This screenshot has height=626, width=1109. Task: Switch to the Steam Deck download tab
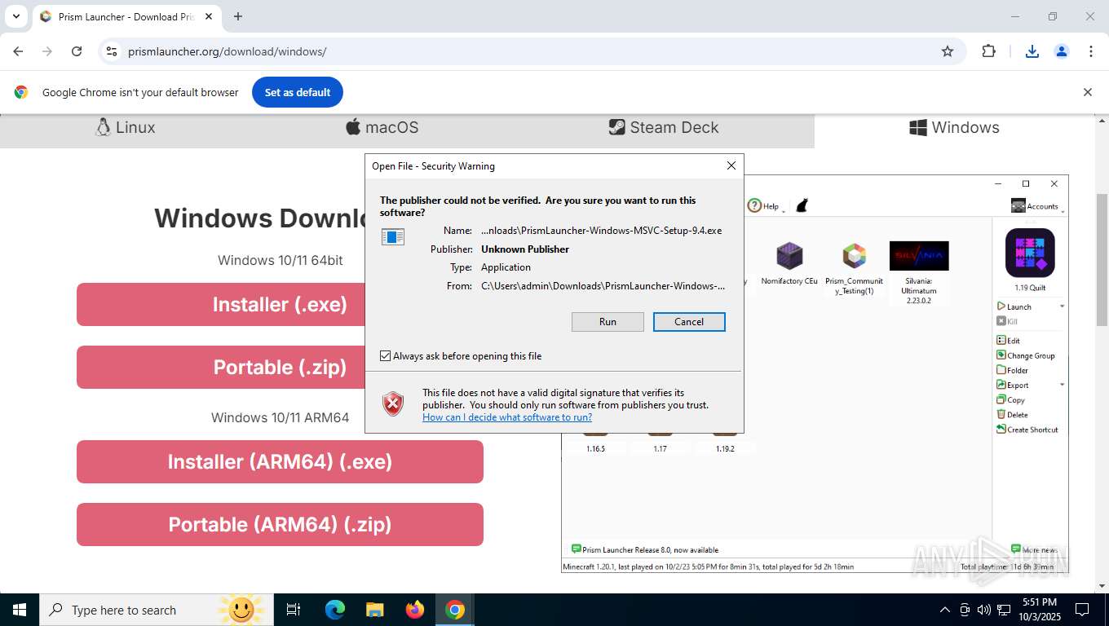click(664, 127)
